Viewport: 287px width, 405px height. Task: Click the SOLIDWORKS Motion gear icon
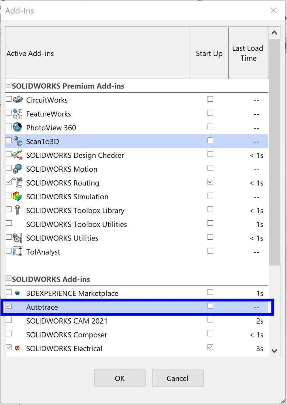18,169
